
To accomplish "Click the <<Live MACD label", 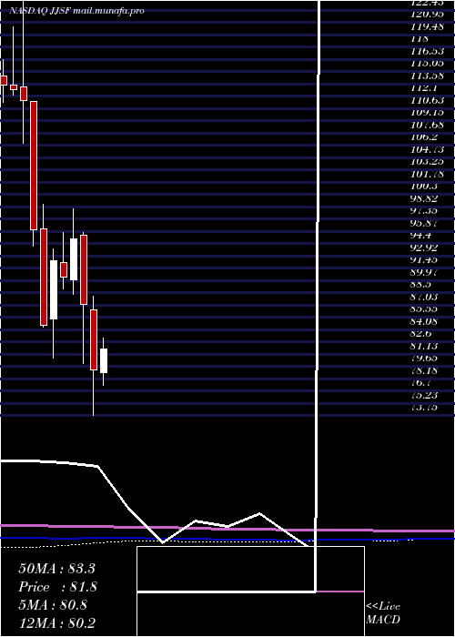I will click(x=383, y=613).
